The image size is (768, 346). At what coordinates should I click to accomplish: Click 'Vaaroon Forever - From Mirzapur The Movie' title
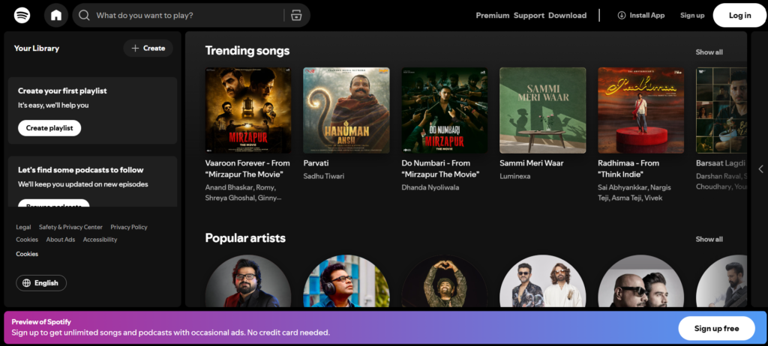247,169
